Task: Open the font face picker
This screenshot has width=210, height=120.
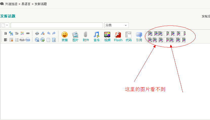Action: (11, 33)
